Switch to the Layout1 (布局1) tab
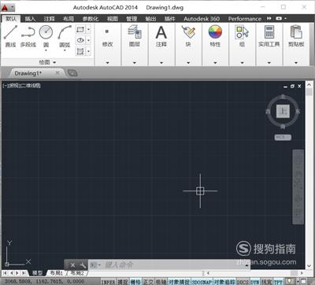The height and width of the screenshot is (285, 315). pyautogui.click(x=57, y=273)
